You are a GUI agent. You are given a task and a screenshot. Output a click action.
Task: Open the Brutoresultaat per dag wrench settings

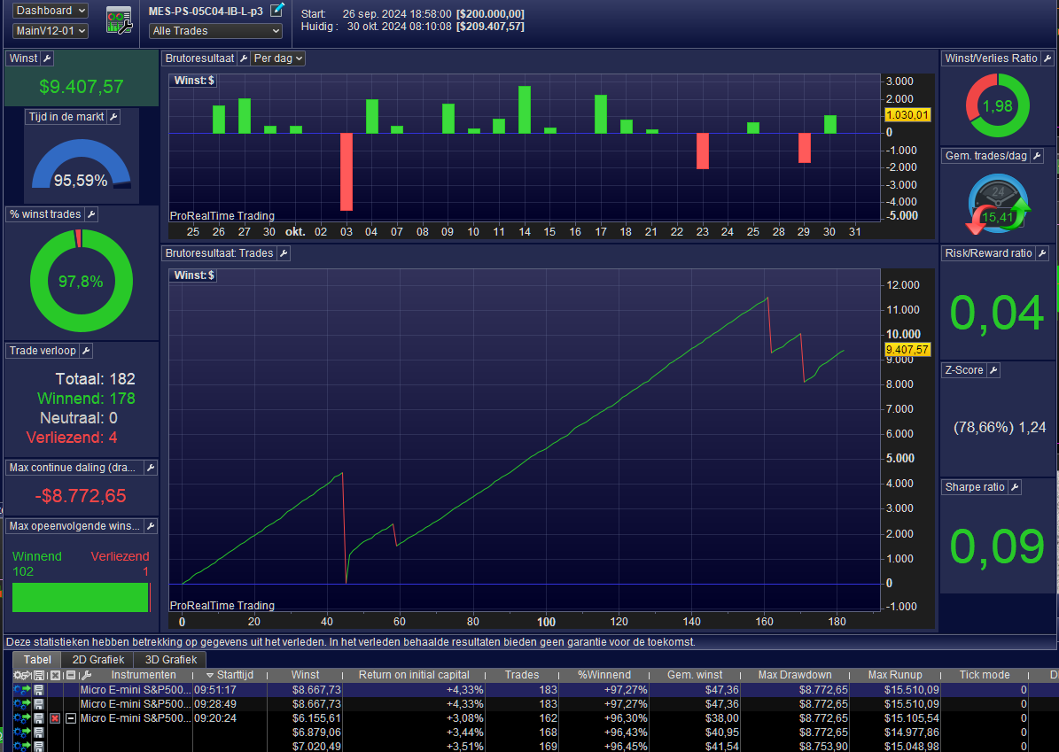(x=244, y=58)
